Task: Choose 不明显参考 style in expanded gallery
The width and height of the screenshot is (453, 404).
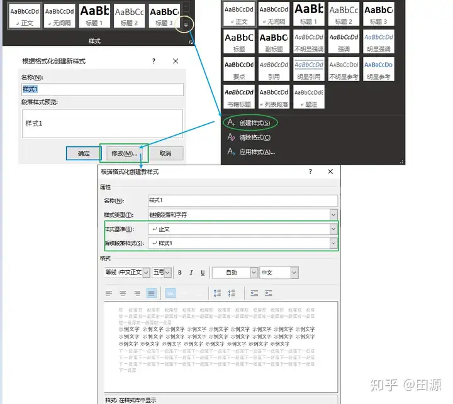Action: [x=344, y=69]
